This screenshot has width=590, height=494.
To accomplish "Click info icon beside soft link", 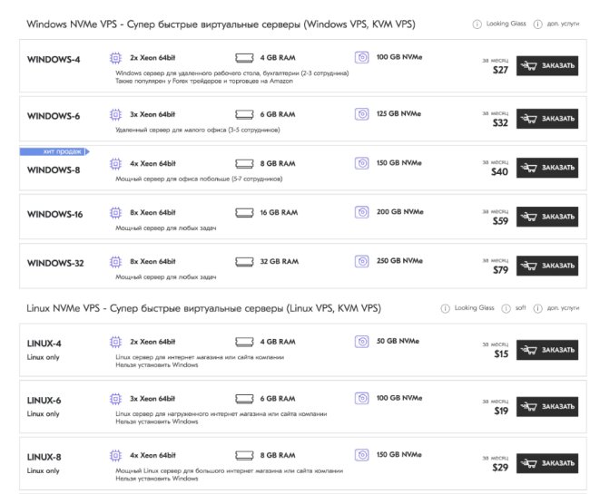I will pyautogui.click(x=506, y=309).
